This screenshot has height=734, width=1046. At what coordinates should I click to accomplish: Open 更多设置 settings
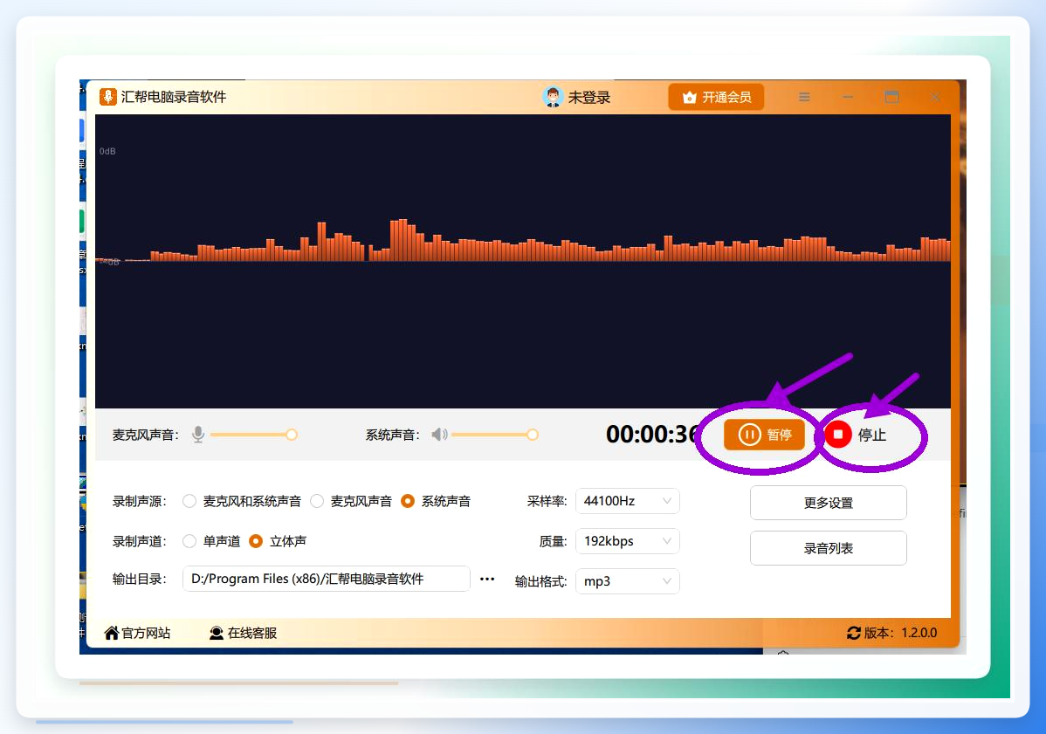829,503
